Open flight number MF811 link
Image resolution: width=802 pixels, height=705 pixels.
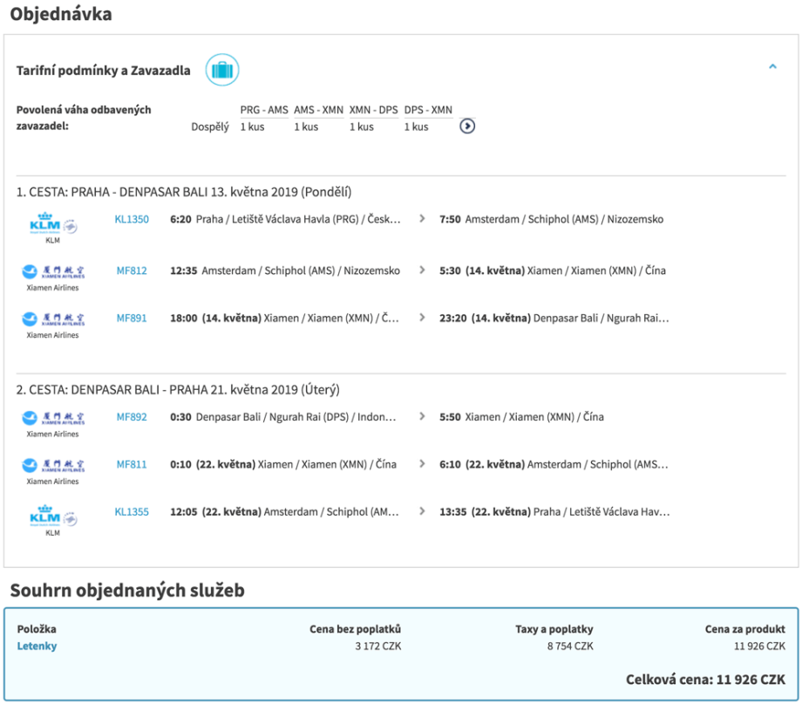pyautogui.click(x=132, y=464)
